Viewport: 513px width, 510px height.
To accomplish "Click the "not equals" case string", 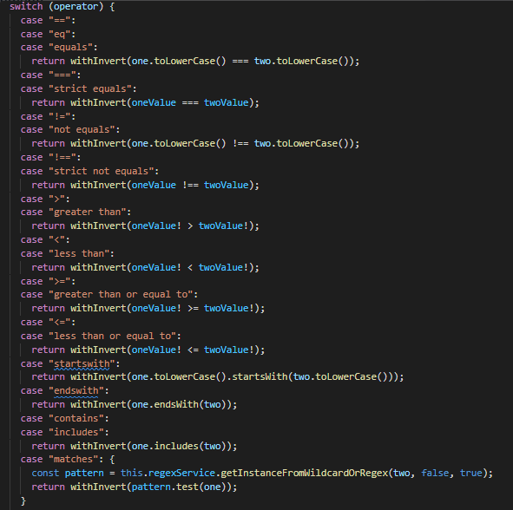I will [x=82, y=130].
